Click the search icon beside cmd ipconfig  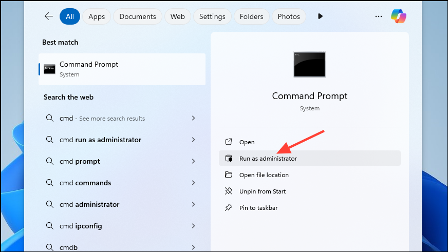click(x=50, y=226)
